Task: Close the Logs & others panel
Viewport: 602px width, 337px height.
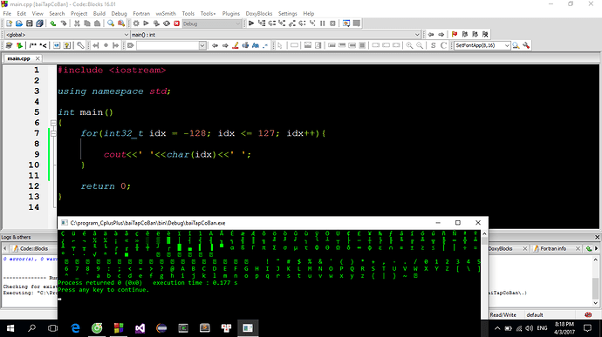Action: click(597, 237)
